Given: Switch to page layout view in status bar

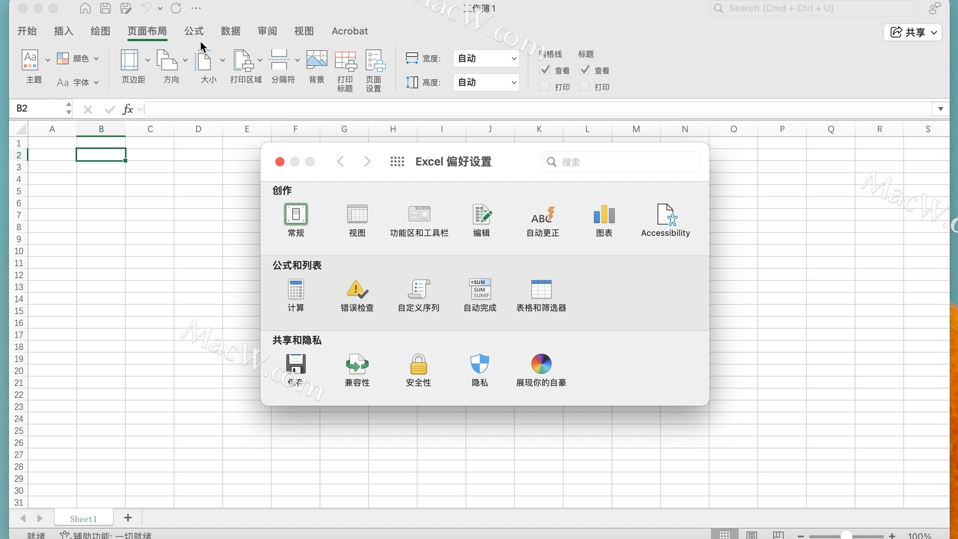Looking at the screenshot, I should (x=752, y=535).
